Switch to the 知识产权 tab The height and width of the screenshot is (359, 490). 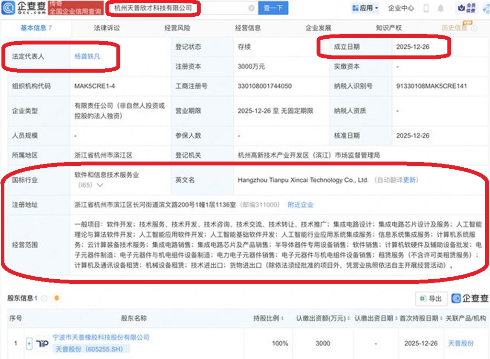click(389, 28)
